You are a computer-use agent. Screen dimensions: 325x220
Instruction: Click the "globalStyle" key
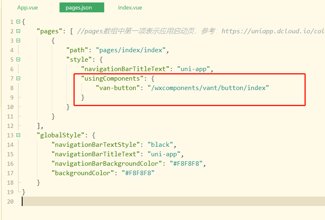[60, 135]
